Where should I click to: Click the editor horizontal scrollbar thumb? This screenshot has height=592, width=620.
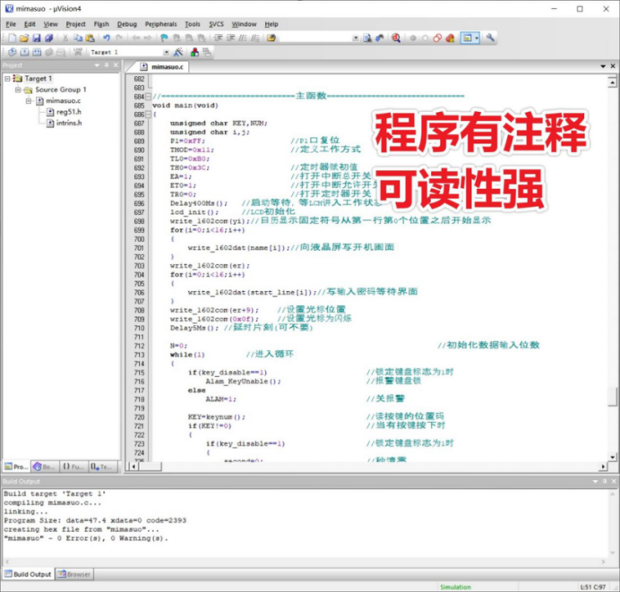pos(151,467)
